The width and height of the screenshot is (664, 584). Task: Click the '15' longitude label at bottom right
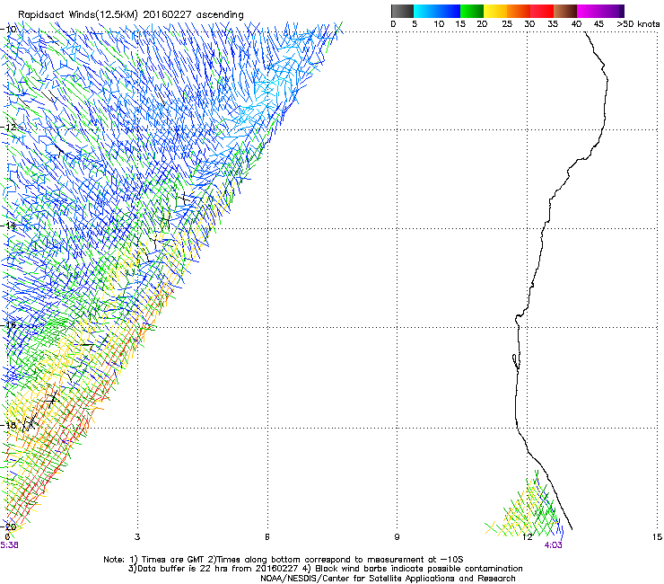tap(657, 537)
